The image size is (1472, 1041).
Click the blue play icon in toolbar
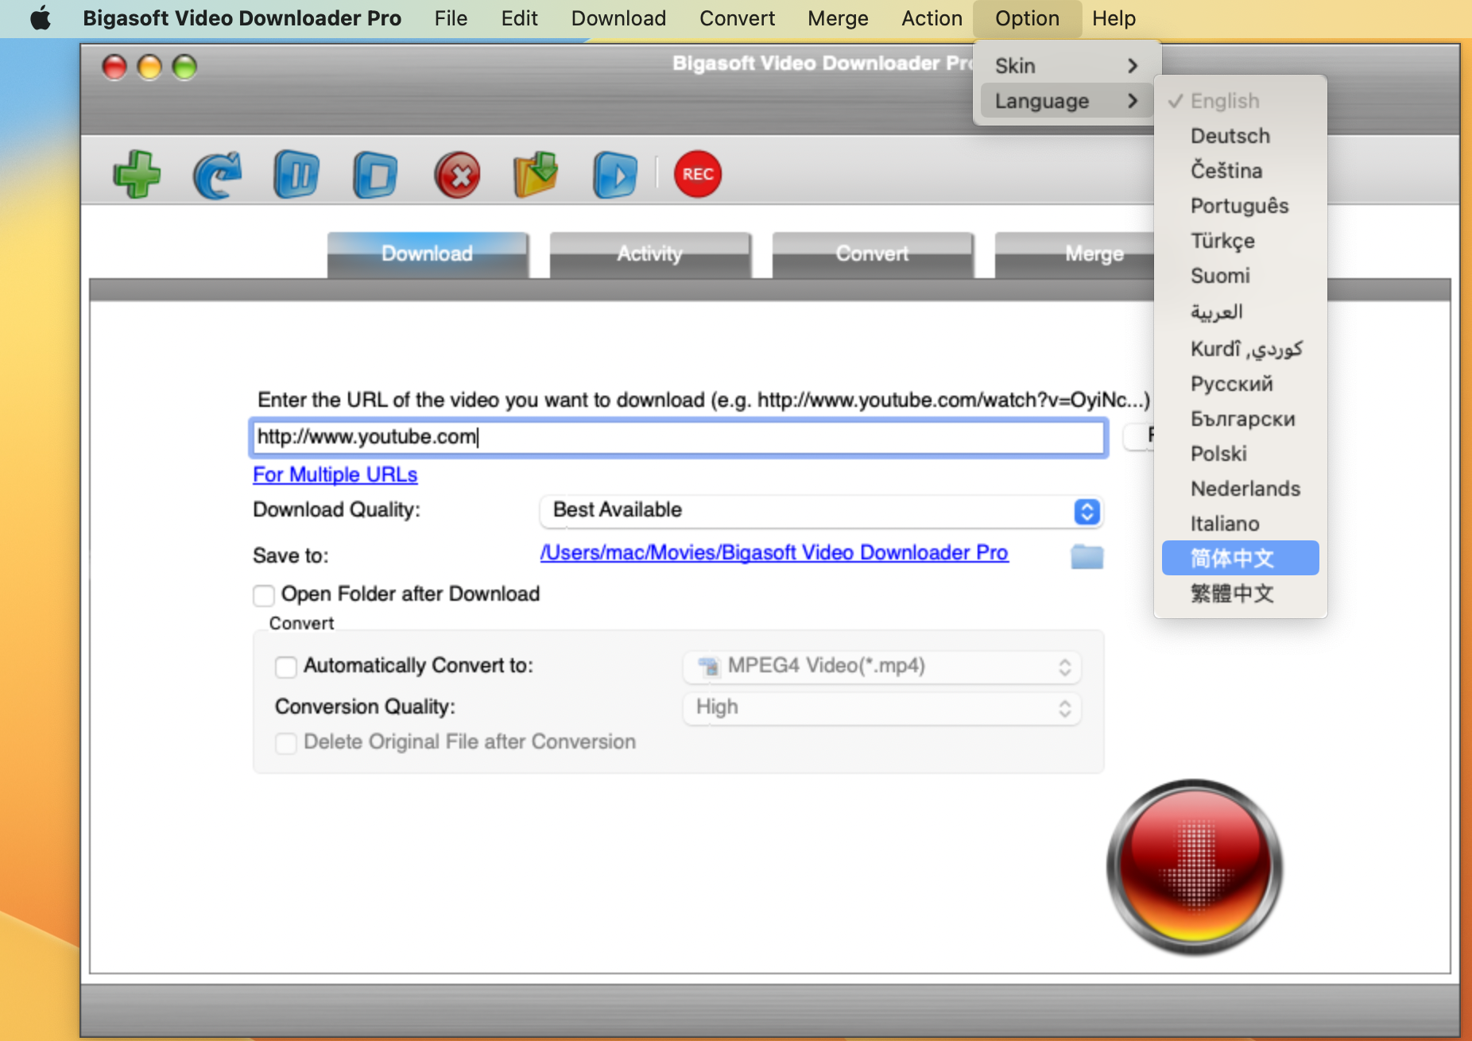(614, 174)
